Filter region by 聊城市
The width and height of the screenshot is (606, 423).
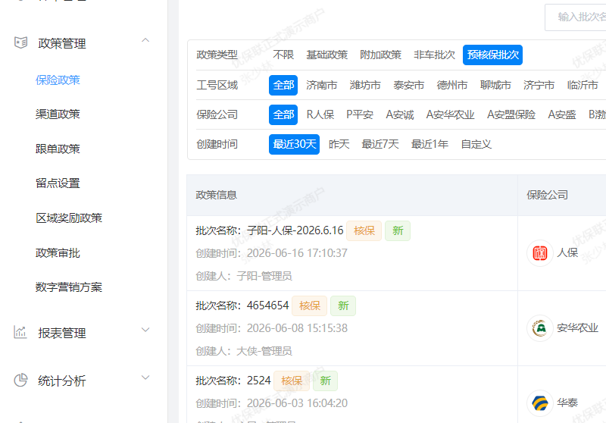coord(495,85)
